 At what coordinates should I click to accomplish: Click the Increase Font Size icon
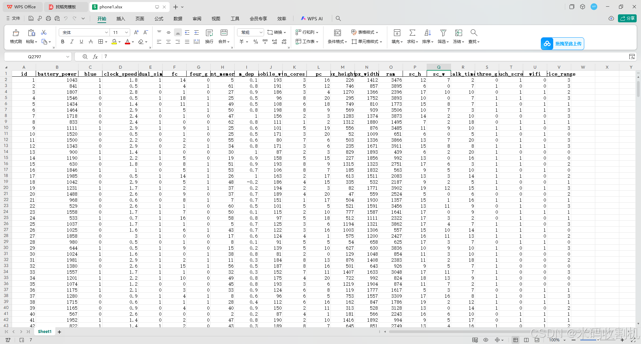click(136, 32)
